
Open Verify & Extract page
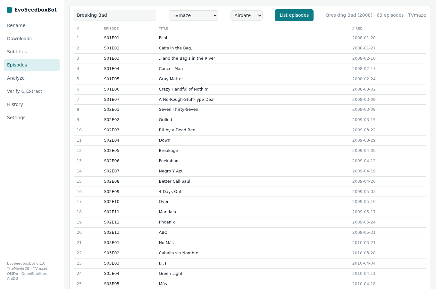point(32,91)
